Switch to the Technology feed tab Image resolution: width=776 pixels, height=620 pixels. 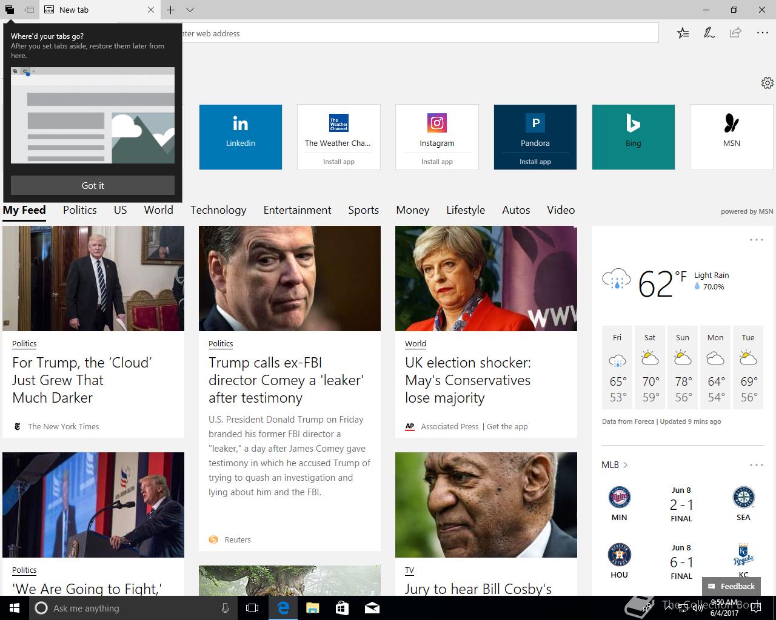pyautogui.click(x=218, y=210)
